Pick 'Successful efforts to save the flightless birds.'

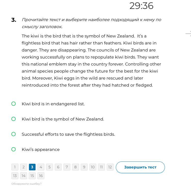pyautogui.click(x=14, y=134)
